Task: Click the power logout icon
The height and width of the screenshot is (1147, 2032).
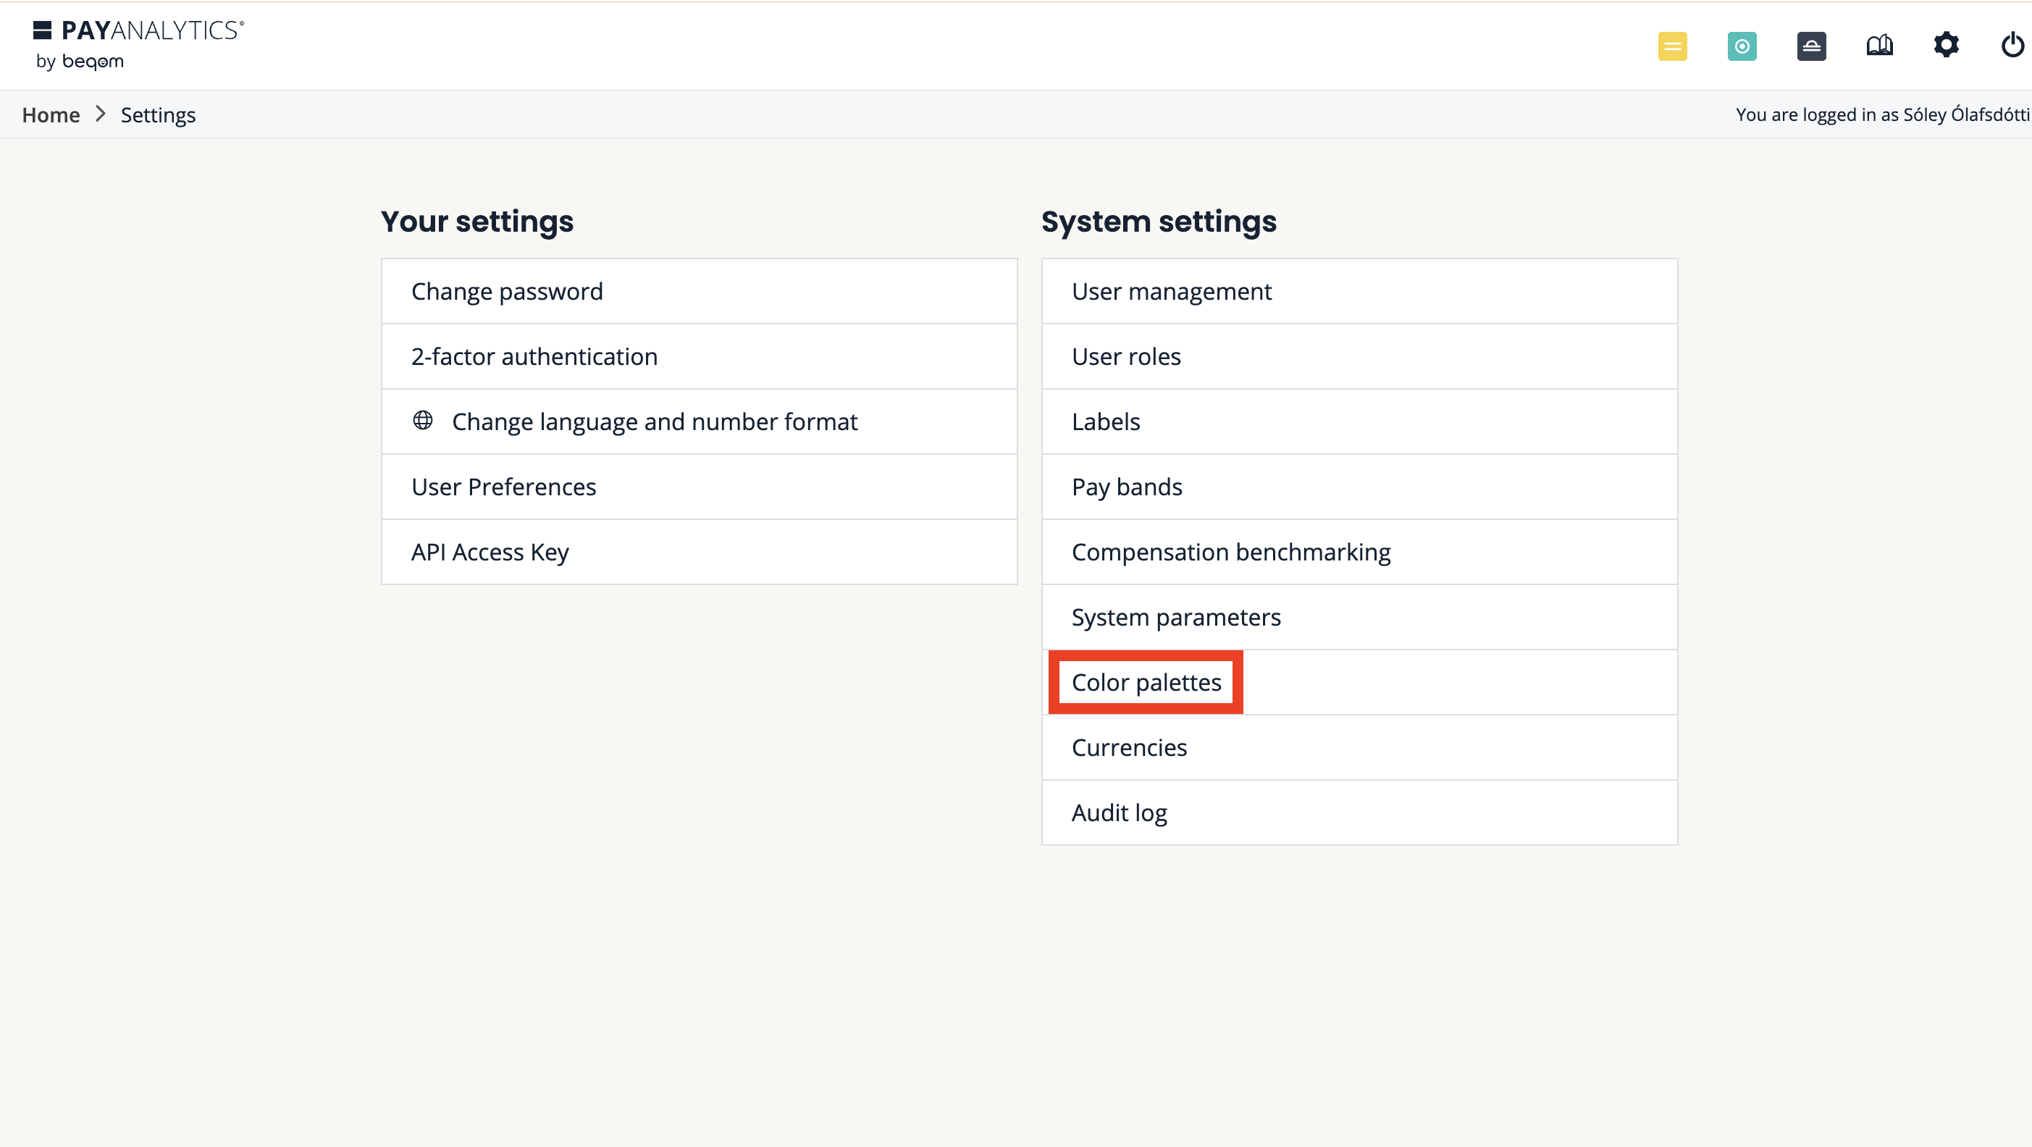Action: (2012, 45)
